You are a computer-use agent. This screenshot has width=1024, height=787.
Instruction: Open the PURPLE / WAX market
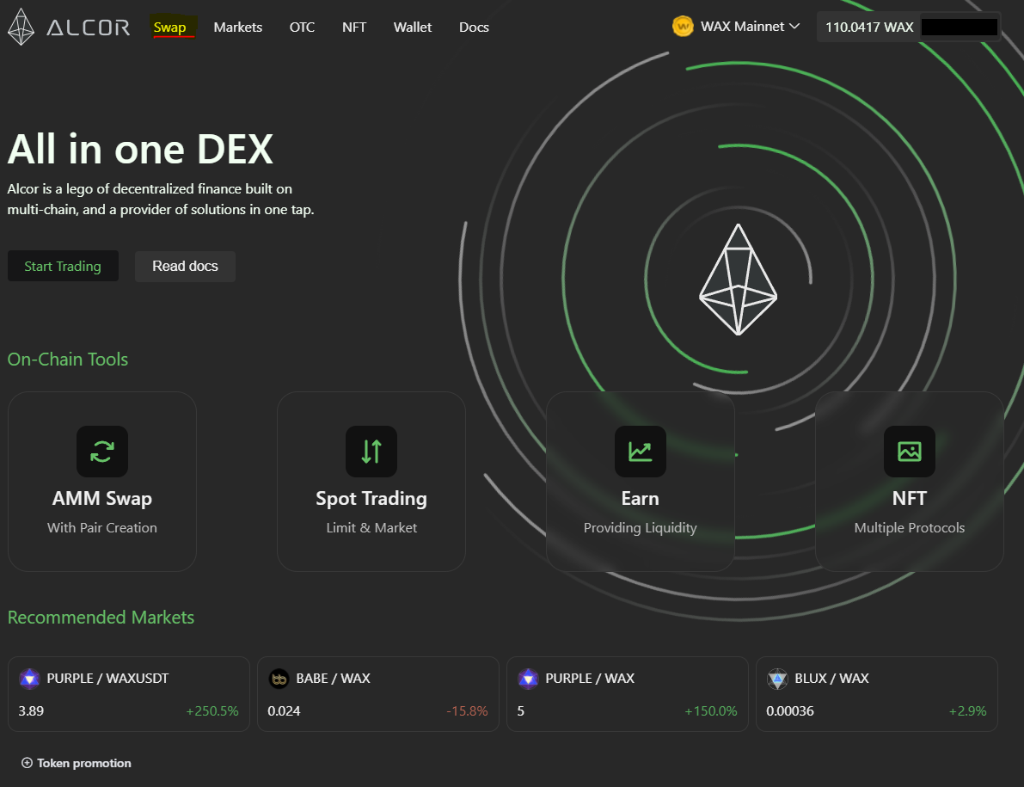click(x=627, y=693)
